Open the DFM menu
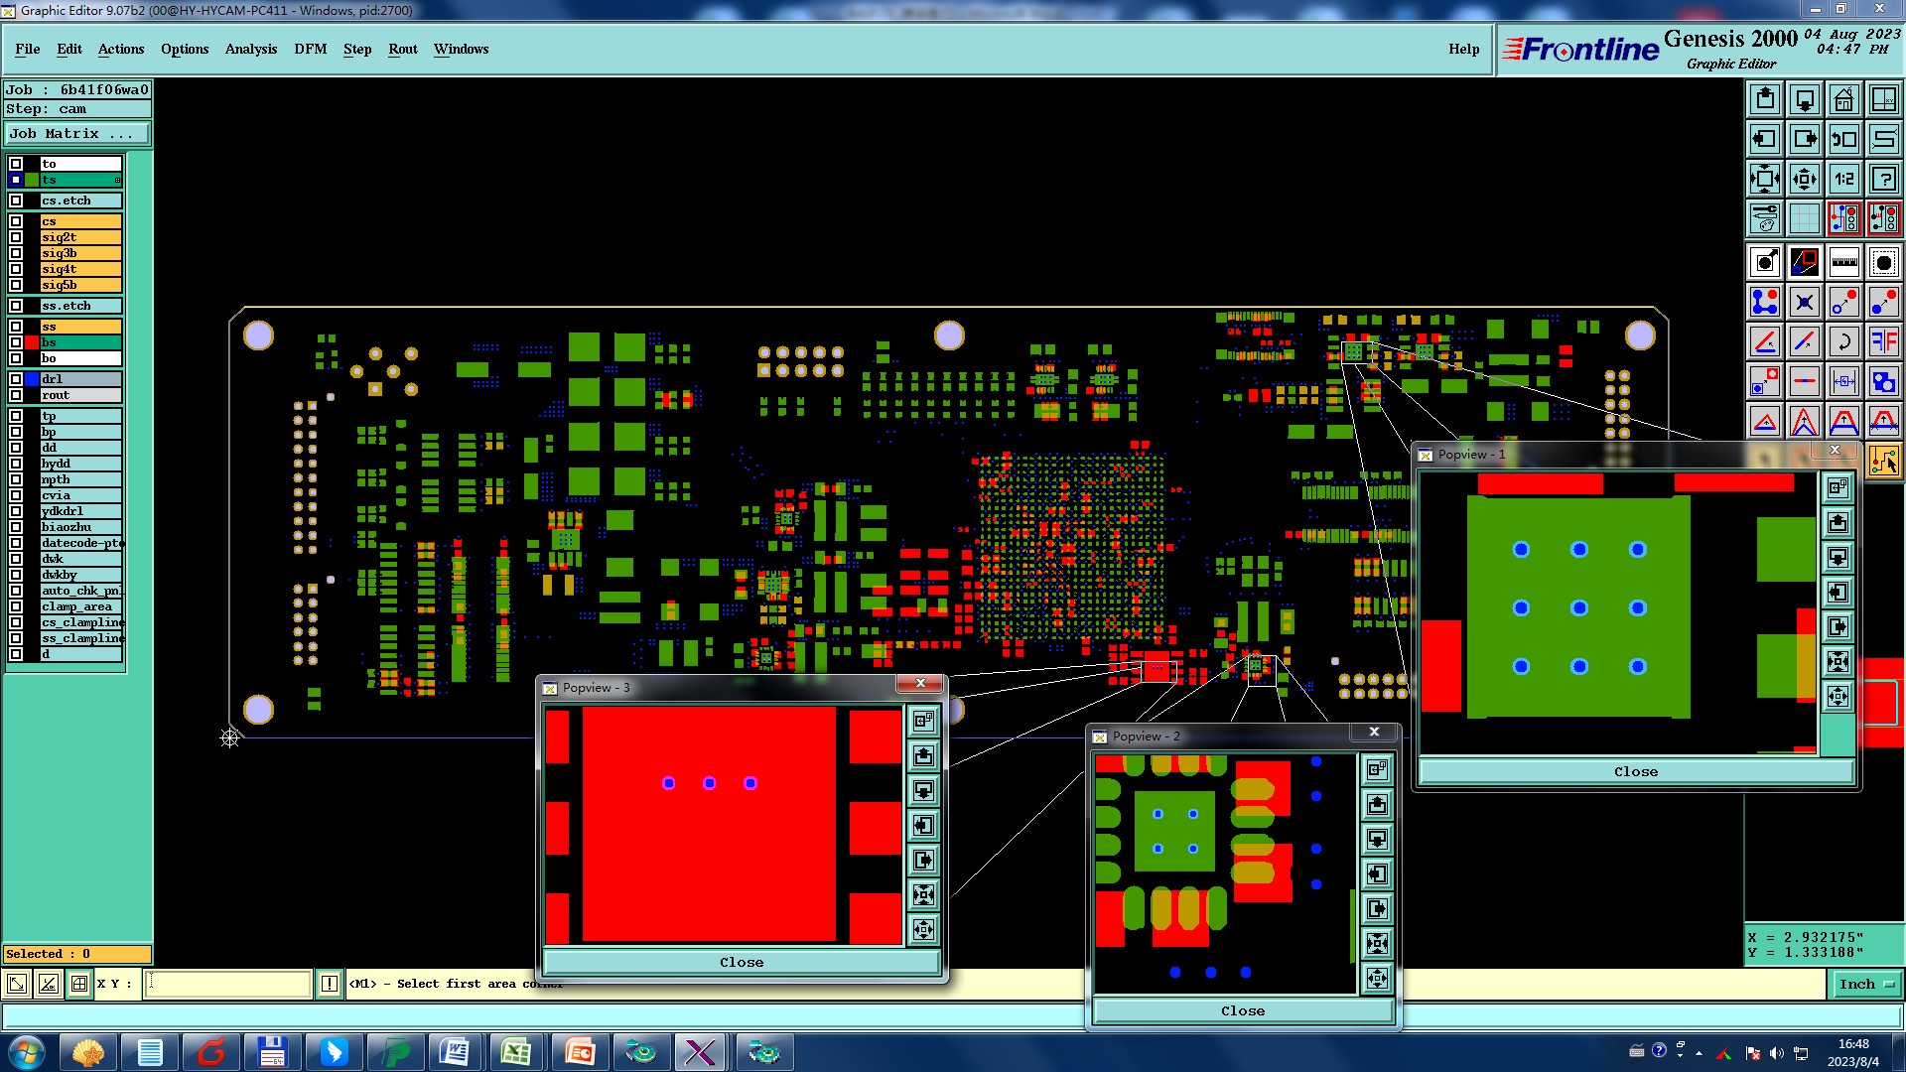 pyautogui.click(x=311, y=49)
